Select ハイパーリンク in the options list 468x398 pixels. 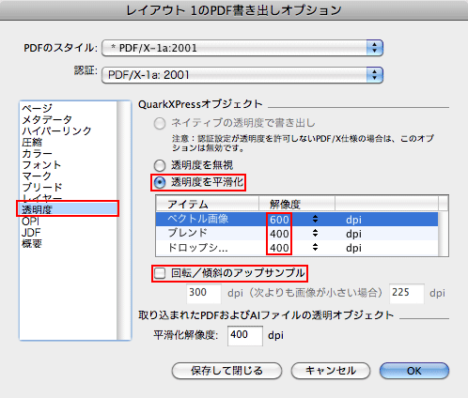click(56, 130)
